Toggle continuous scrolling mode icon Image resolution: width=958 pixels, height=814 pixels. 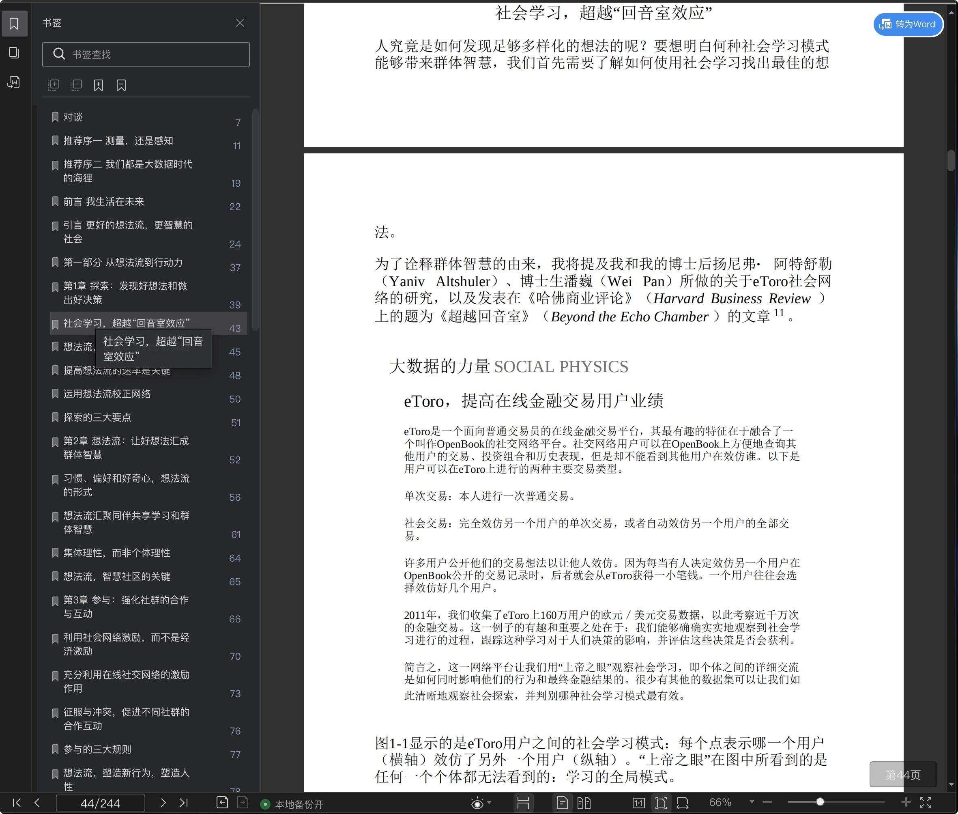[523, 803]
